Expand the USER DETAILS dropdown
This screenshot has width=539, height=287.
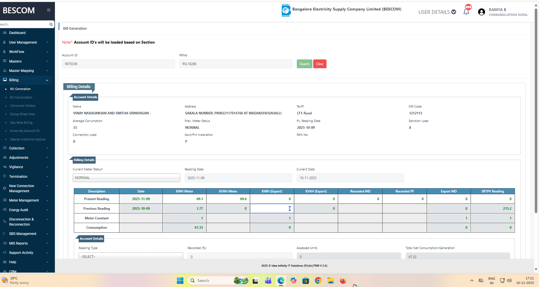click(437, 12)
